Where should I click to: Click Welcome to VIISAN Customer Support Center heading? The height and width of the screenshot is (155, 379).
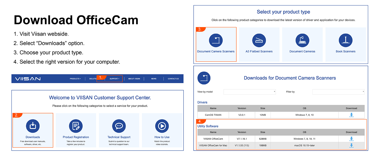(100, 98)
